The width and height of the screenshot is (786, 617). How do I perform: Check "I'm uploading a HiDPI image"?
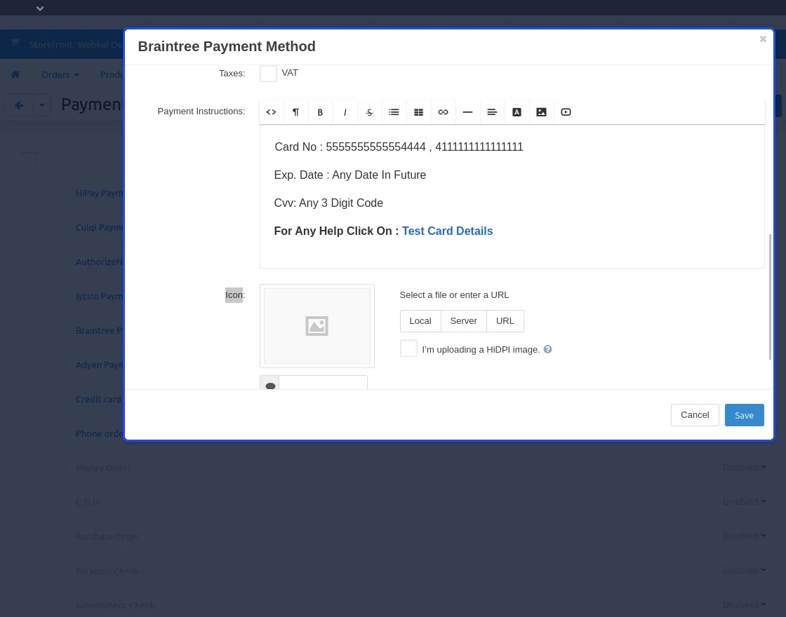click(x=408, y=348)
